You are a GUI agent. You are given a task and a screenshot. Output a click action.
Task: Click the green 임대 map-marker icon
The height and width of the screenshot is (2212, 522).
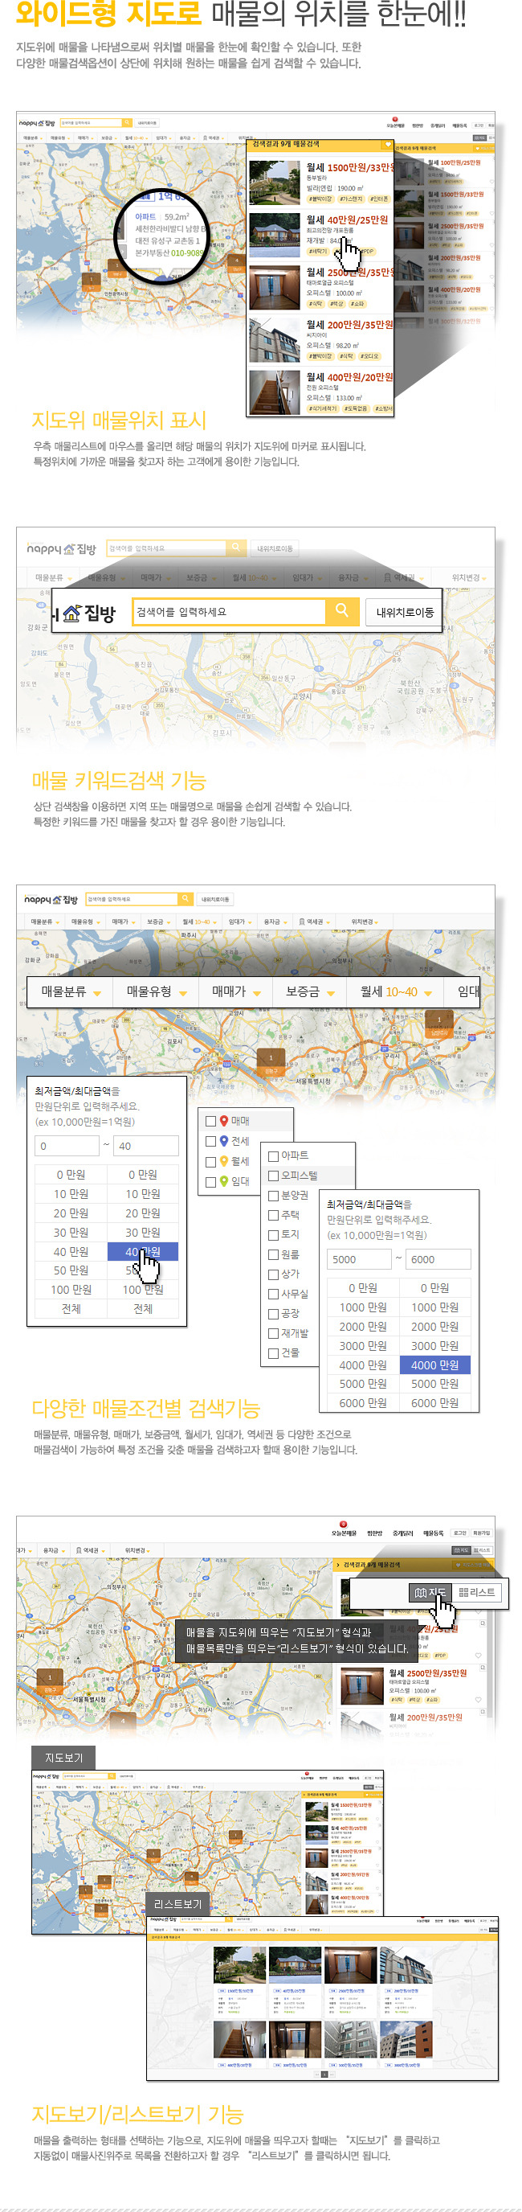224,1180
